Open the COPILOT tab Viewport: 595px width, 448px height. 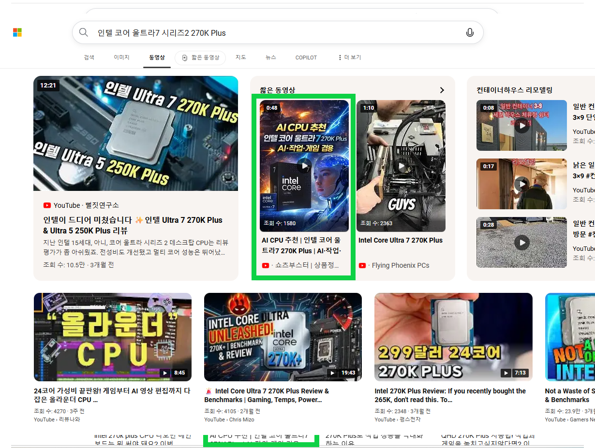point(306,58)
